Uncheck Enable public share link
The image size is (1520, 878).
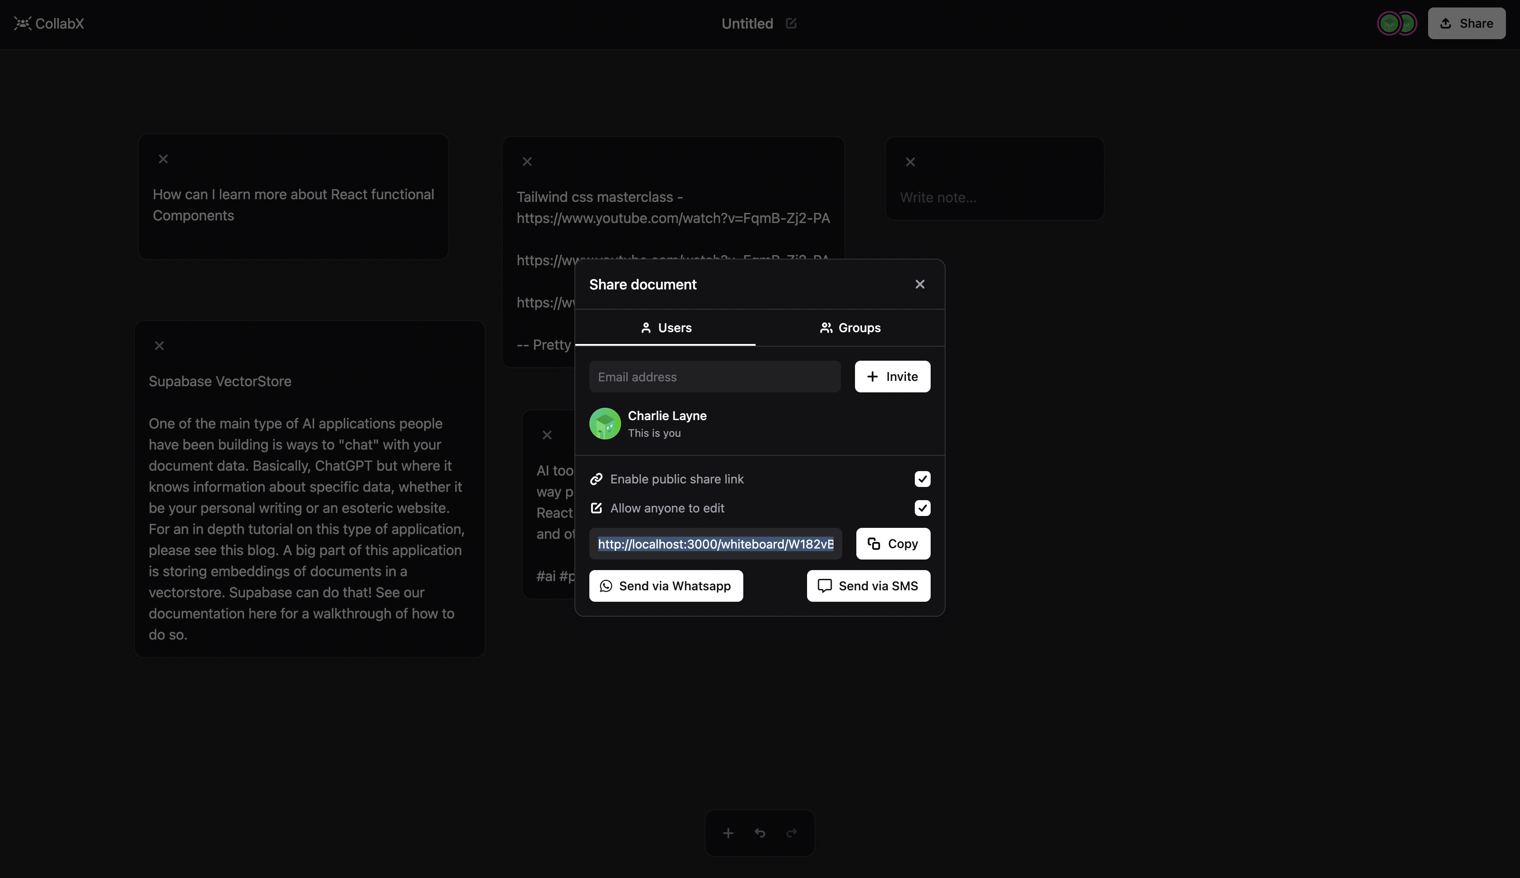tap(922, 479)
